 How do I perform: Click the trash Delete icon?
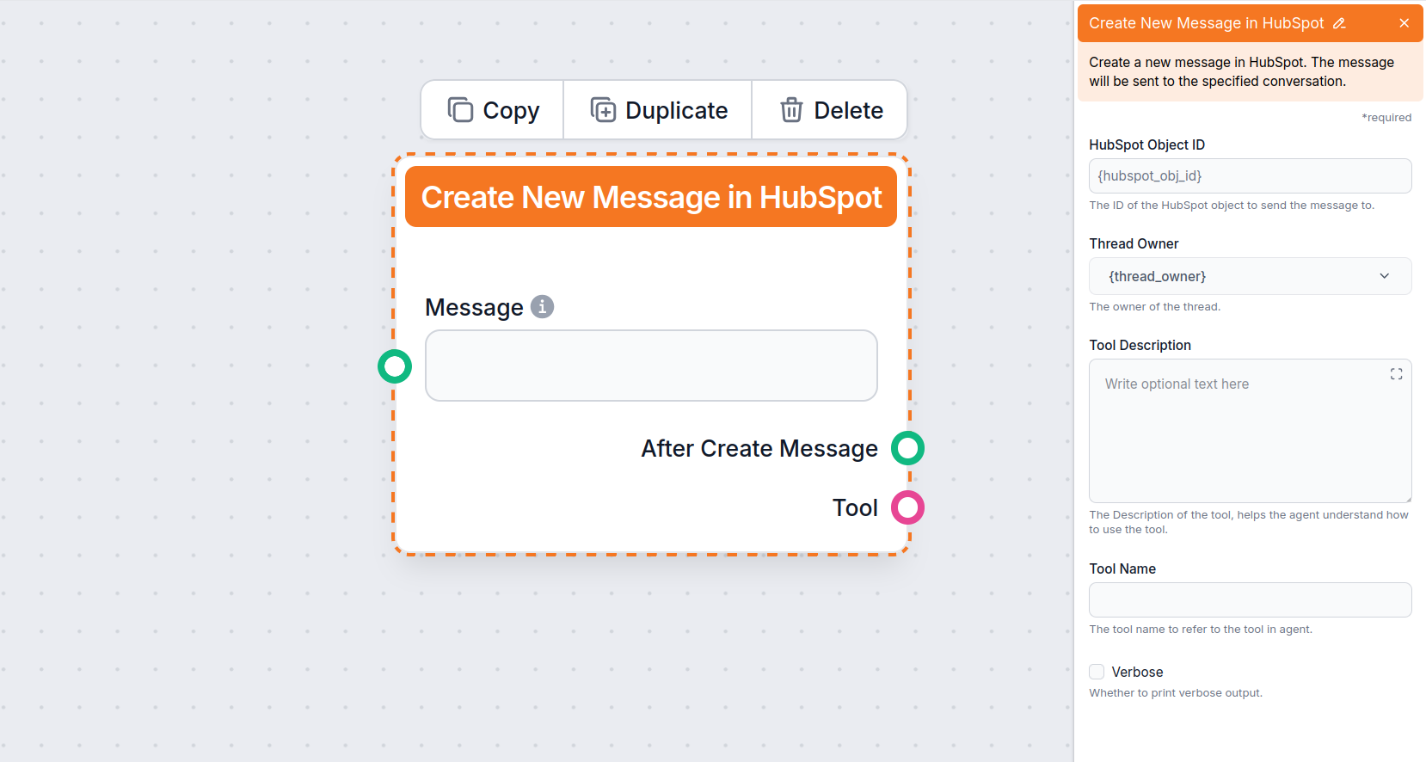click(x=791, y=110)
